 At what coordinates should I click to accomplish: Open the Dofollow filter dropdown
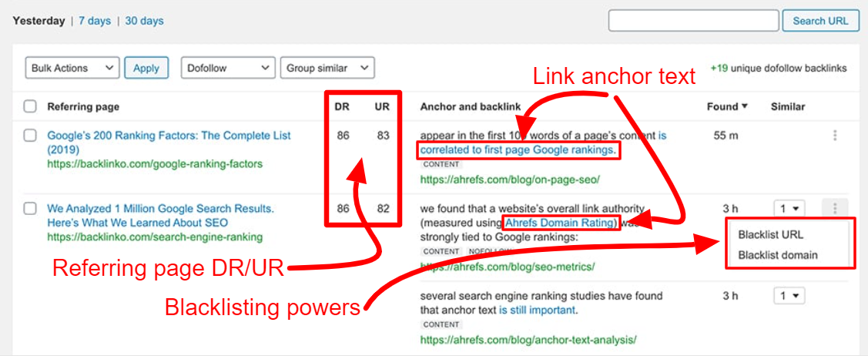click(x=227, y=68)
